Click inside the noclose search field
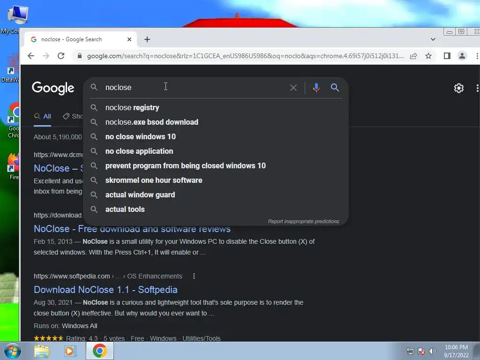The width and height of the screenshot is (480, 360). [196, 88]
